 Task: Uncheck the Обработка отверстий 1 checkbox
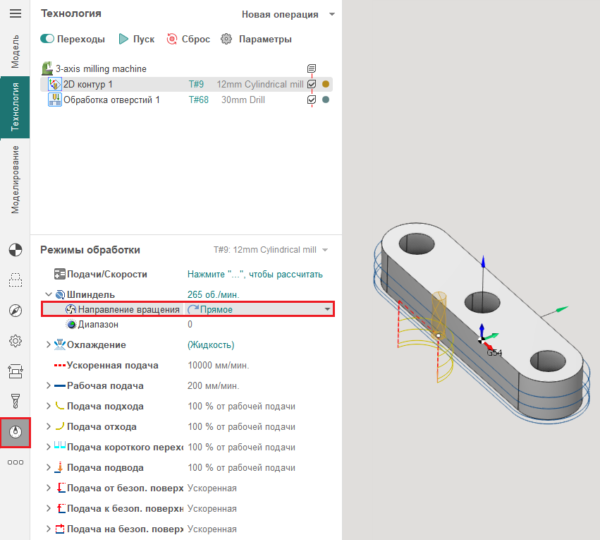click(x=312, y=100)
